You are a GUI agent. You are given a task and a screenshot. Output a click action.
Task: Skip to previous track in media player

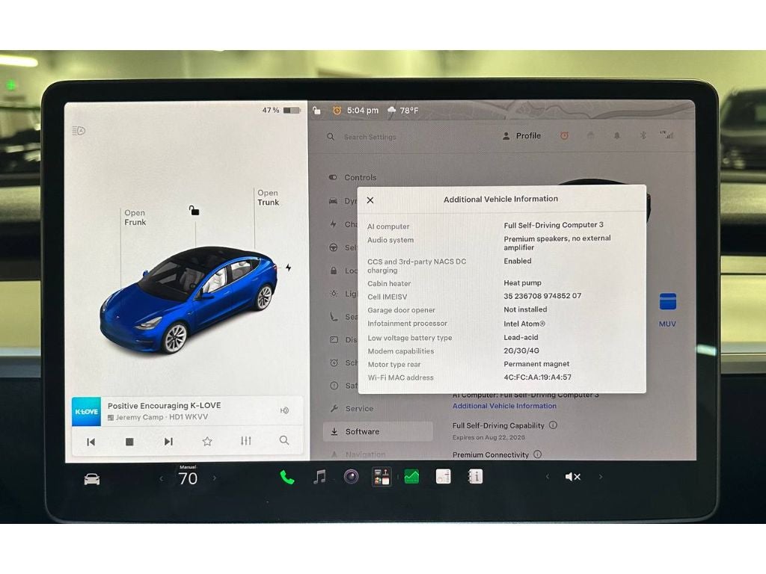point(91,442)
